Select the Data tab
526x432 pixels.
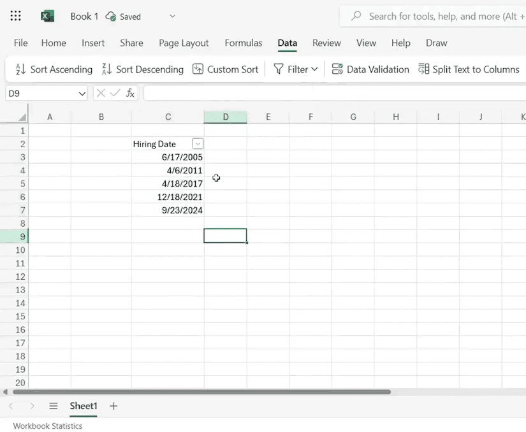tap(287, 43)
